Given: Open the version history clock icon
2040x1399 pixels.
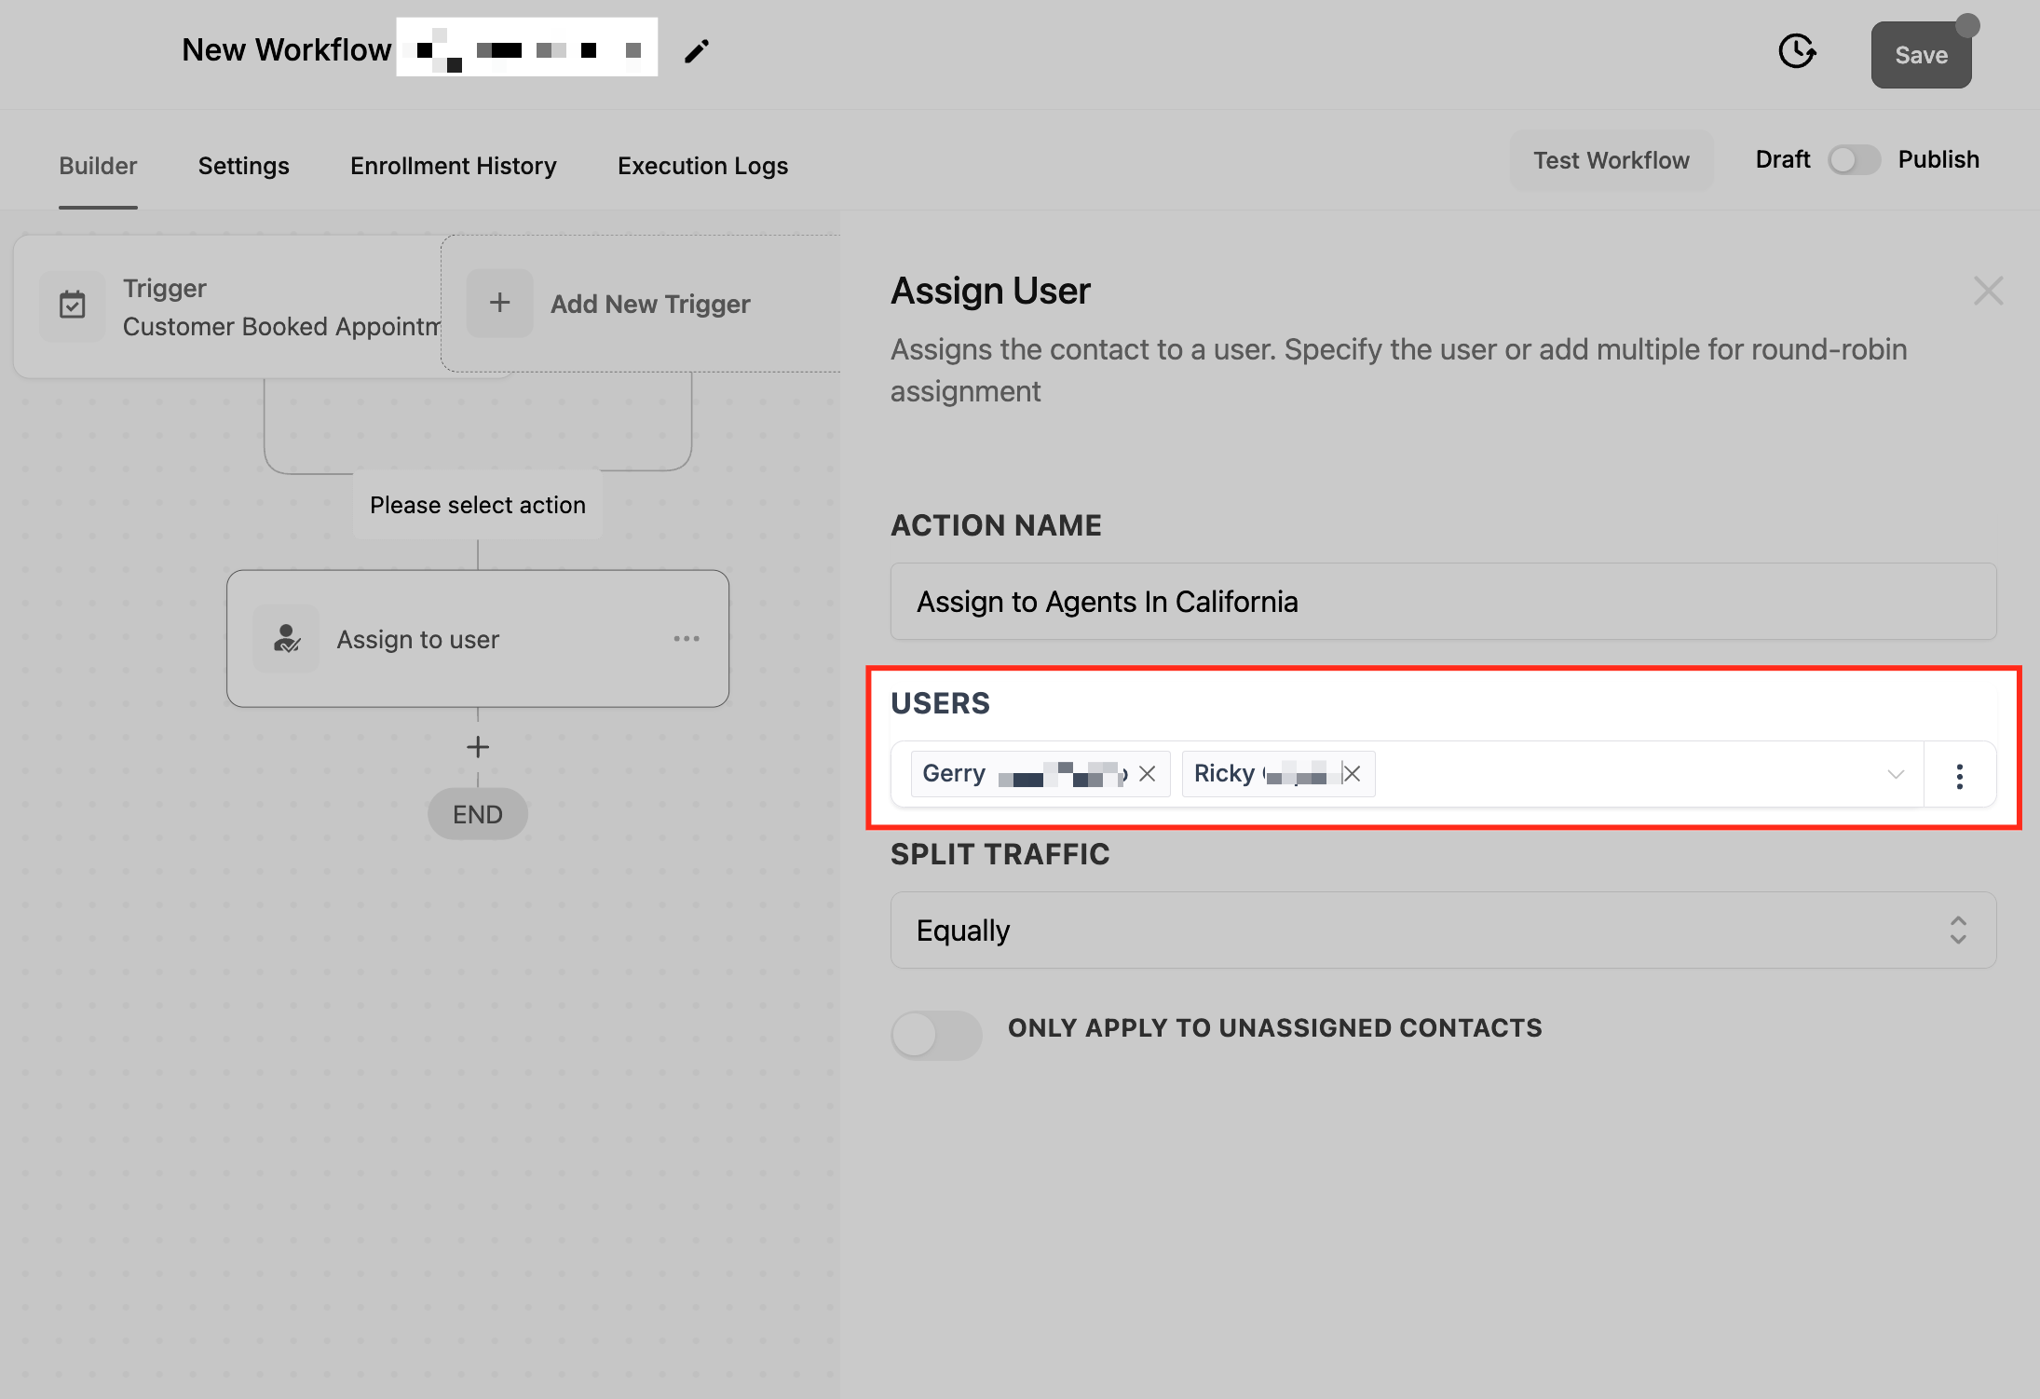Looking at the screenshot, I should (1797, 51).
